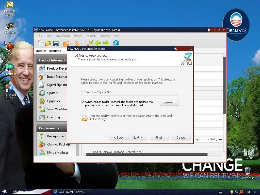
Task: Open the Build options dropdown arrow
Action: (71, 43)
